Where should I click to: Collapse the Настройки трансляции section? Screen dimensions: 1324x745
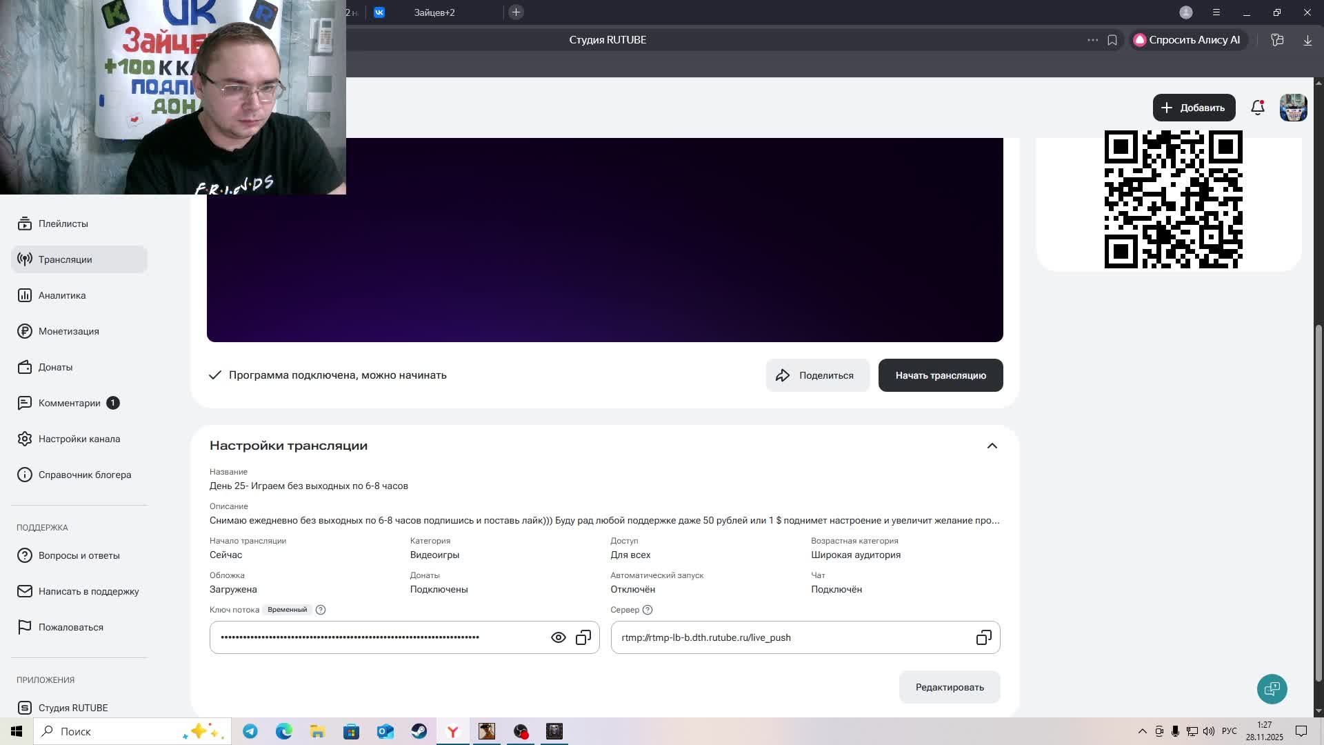[x=992, y=446]
